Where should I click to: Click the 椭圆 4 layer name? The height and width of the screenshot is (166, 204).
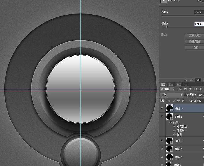click(178, 149)
